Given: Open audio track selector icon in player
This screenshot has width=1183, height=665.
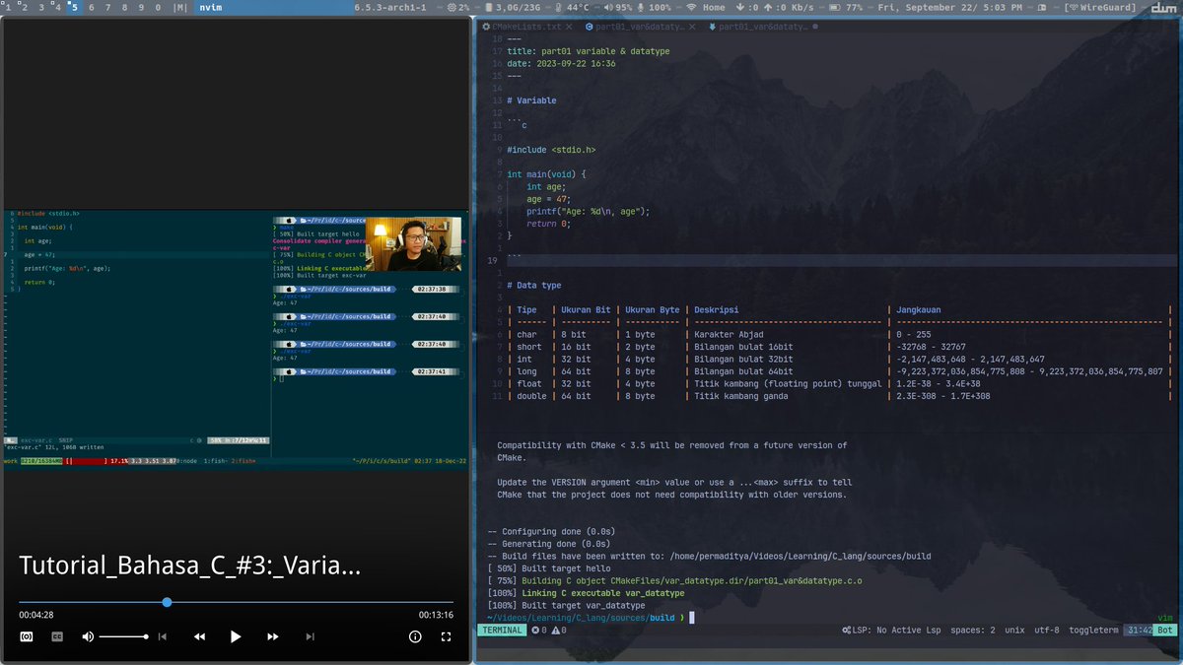Looking at the screenshot, I should tap(27, 637).
